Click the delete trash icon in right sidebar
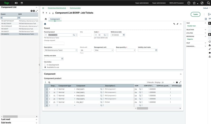 click(209, 34)
